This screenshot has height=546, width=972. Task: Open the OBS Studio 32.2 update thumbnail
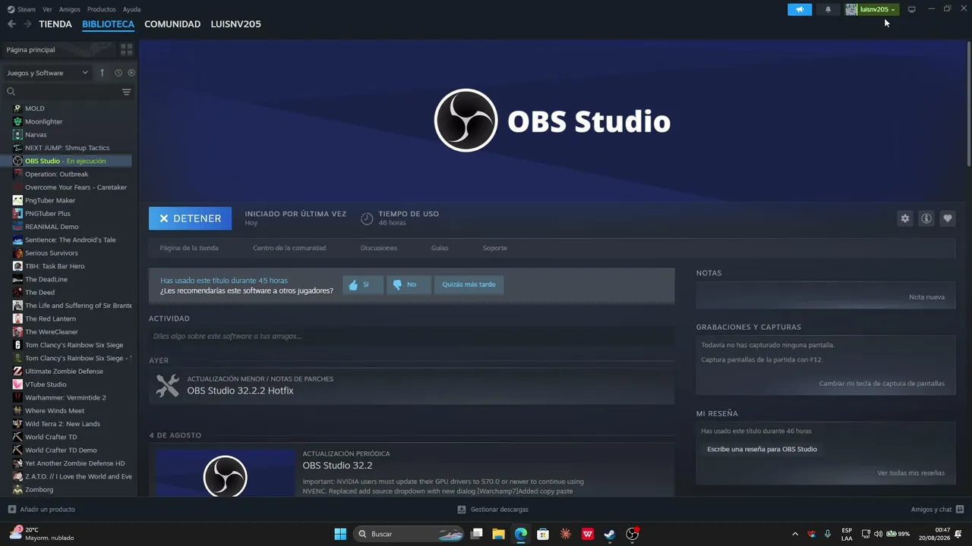click(x=226, y=473)
